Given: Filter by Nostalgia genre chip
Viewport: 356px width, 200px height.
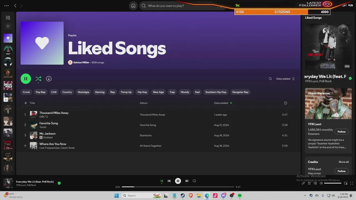Looking at the screenshot, I should [x=83, y=92].
